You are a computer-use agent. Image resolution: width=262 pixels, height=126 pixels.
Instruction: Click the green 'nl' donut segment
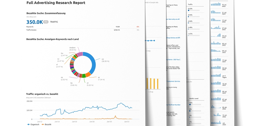(x=84, y=76)
